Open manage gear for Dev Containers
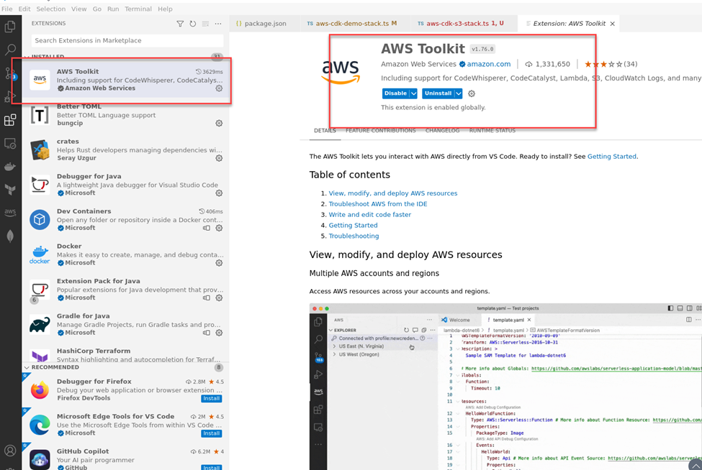Screen dimensions: 702x470 coord(219,228)
